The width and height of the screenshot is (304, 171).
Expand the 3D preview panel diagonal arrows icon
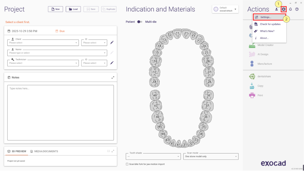[x=113, y=151]
